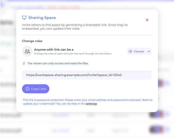Screen dimensions: 174x138
Task: Click the Sharing Space screen-share icon
Action: pyautogui.click(x=24, y=18)
